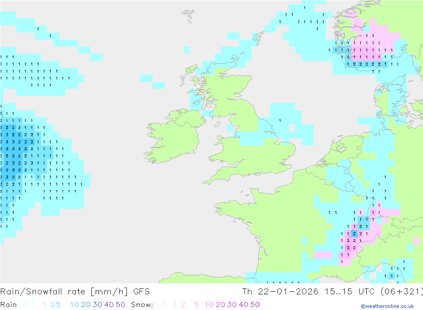Image resolution: width=423 pixels, height=310 pixels.
Task: Select the Snow 50 legend color value
Action: point(255,305)
